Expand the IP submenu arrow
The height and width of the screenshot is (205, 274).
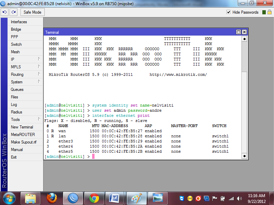coord(39,59)
